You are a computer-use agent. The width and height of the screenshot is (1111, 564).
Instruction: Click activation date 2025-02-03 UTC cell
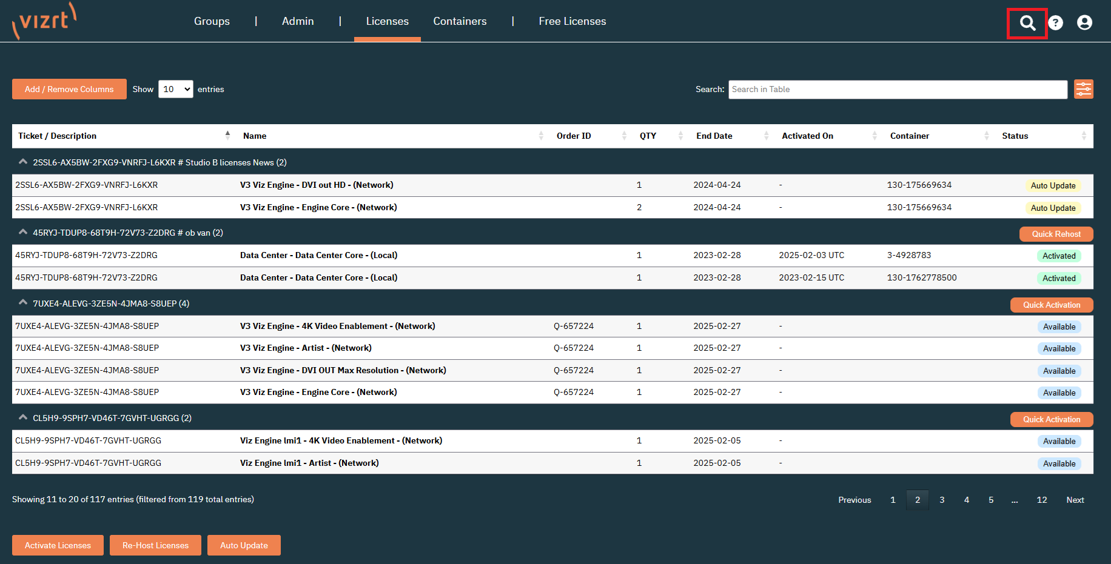811,255
